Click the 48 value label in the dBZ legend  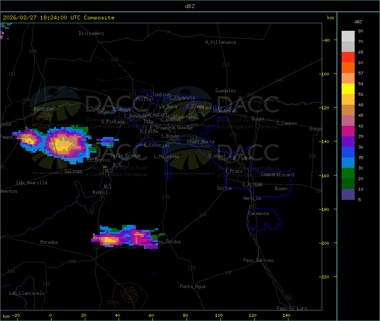[x=361, y=105]
